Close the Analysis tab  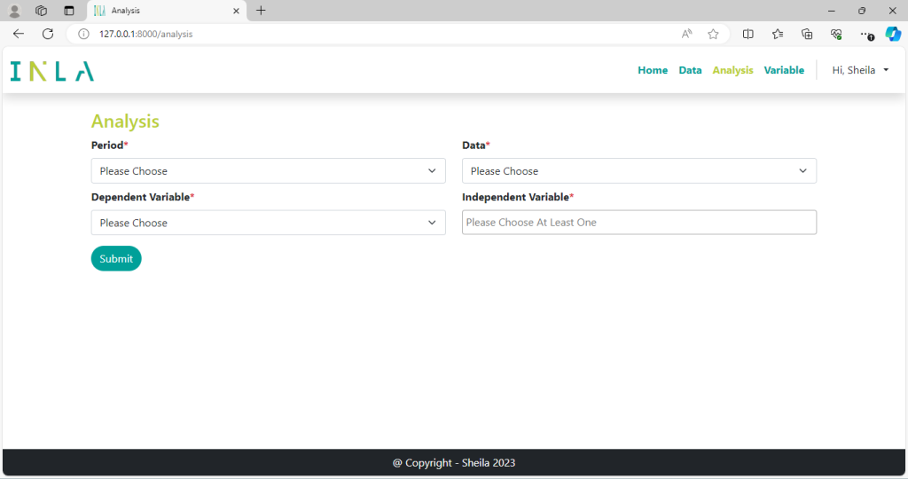point(236,11)
